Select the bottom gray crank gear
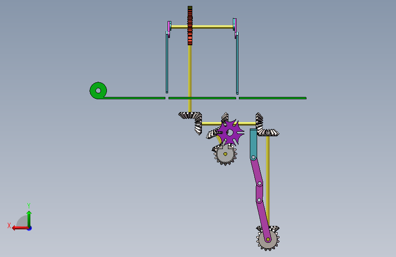This screenshot has height=257, width=396. (x=268, y=239)
